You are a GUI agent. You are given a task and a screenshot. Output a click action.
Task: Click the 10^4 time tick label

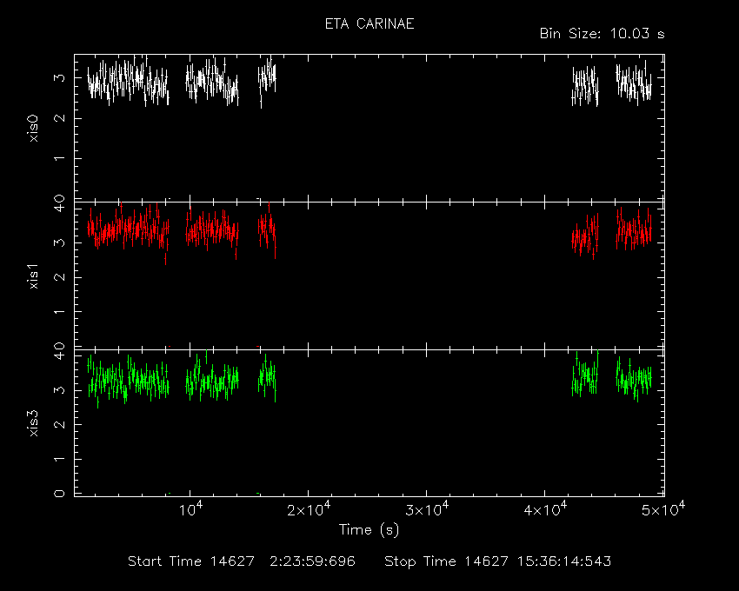coord(191,509)
